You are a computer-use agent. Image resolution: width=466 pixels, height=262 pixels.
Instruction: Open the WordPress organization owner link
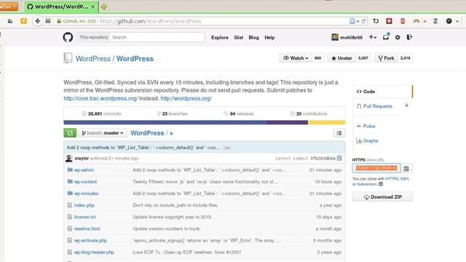pos(93,58)
